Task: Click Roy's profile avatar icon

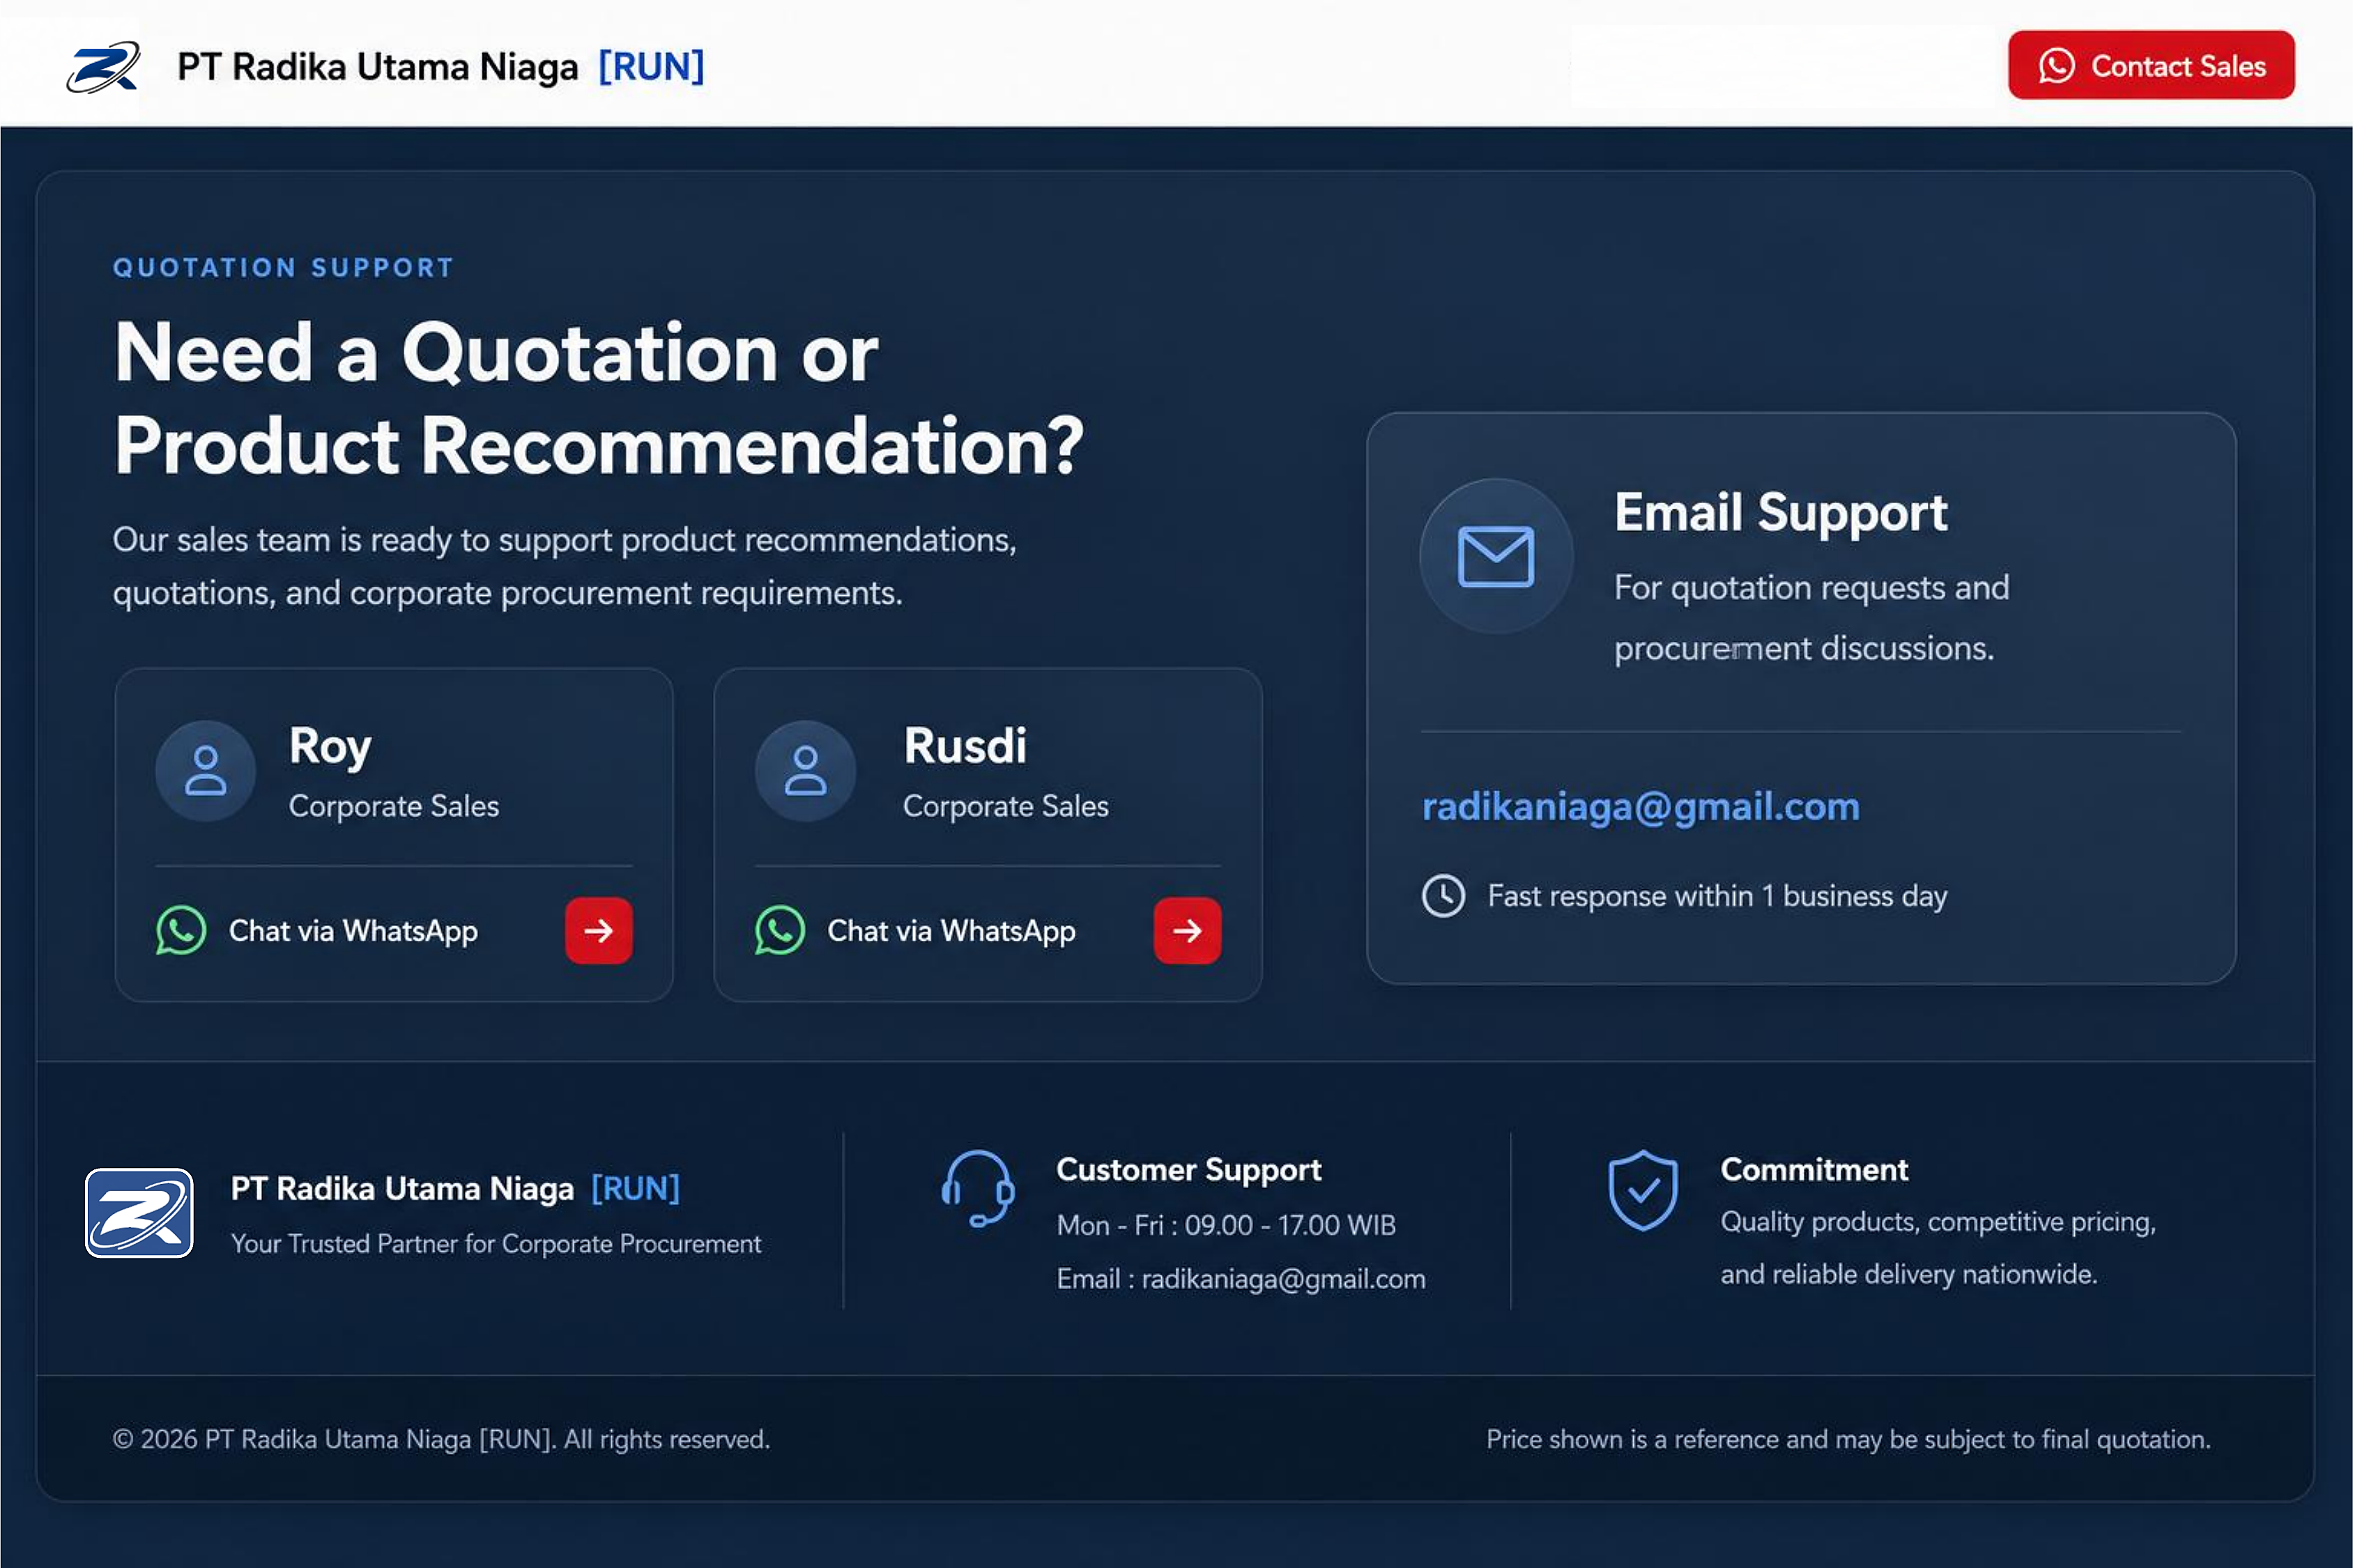Action: 205,771
